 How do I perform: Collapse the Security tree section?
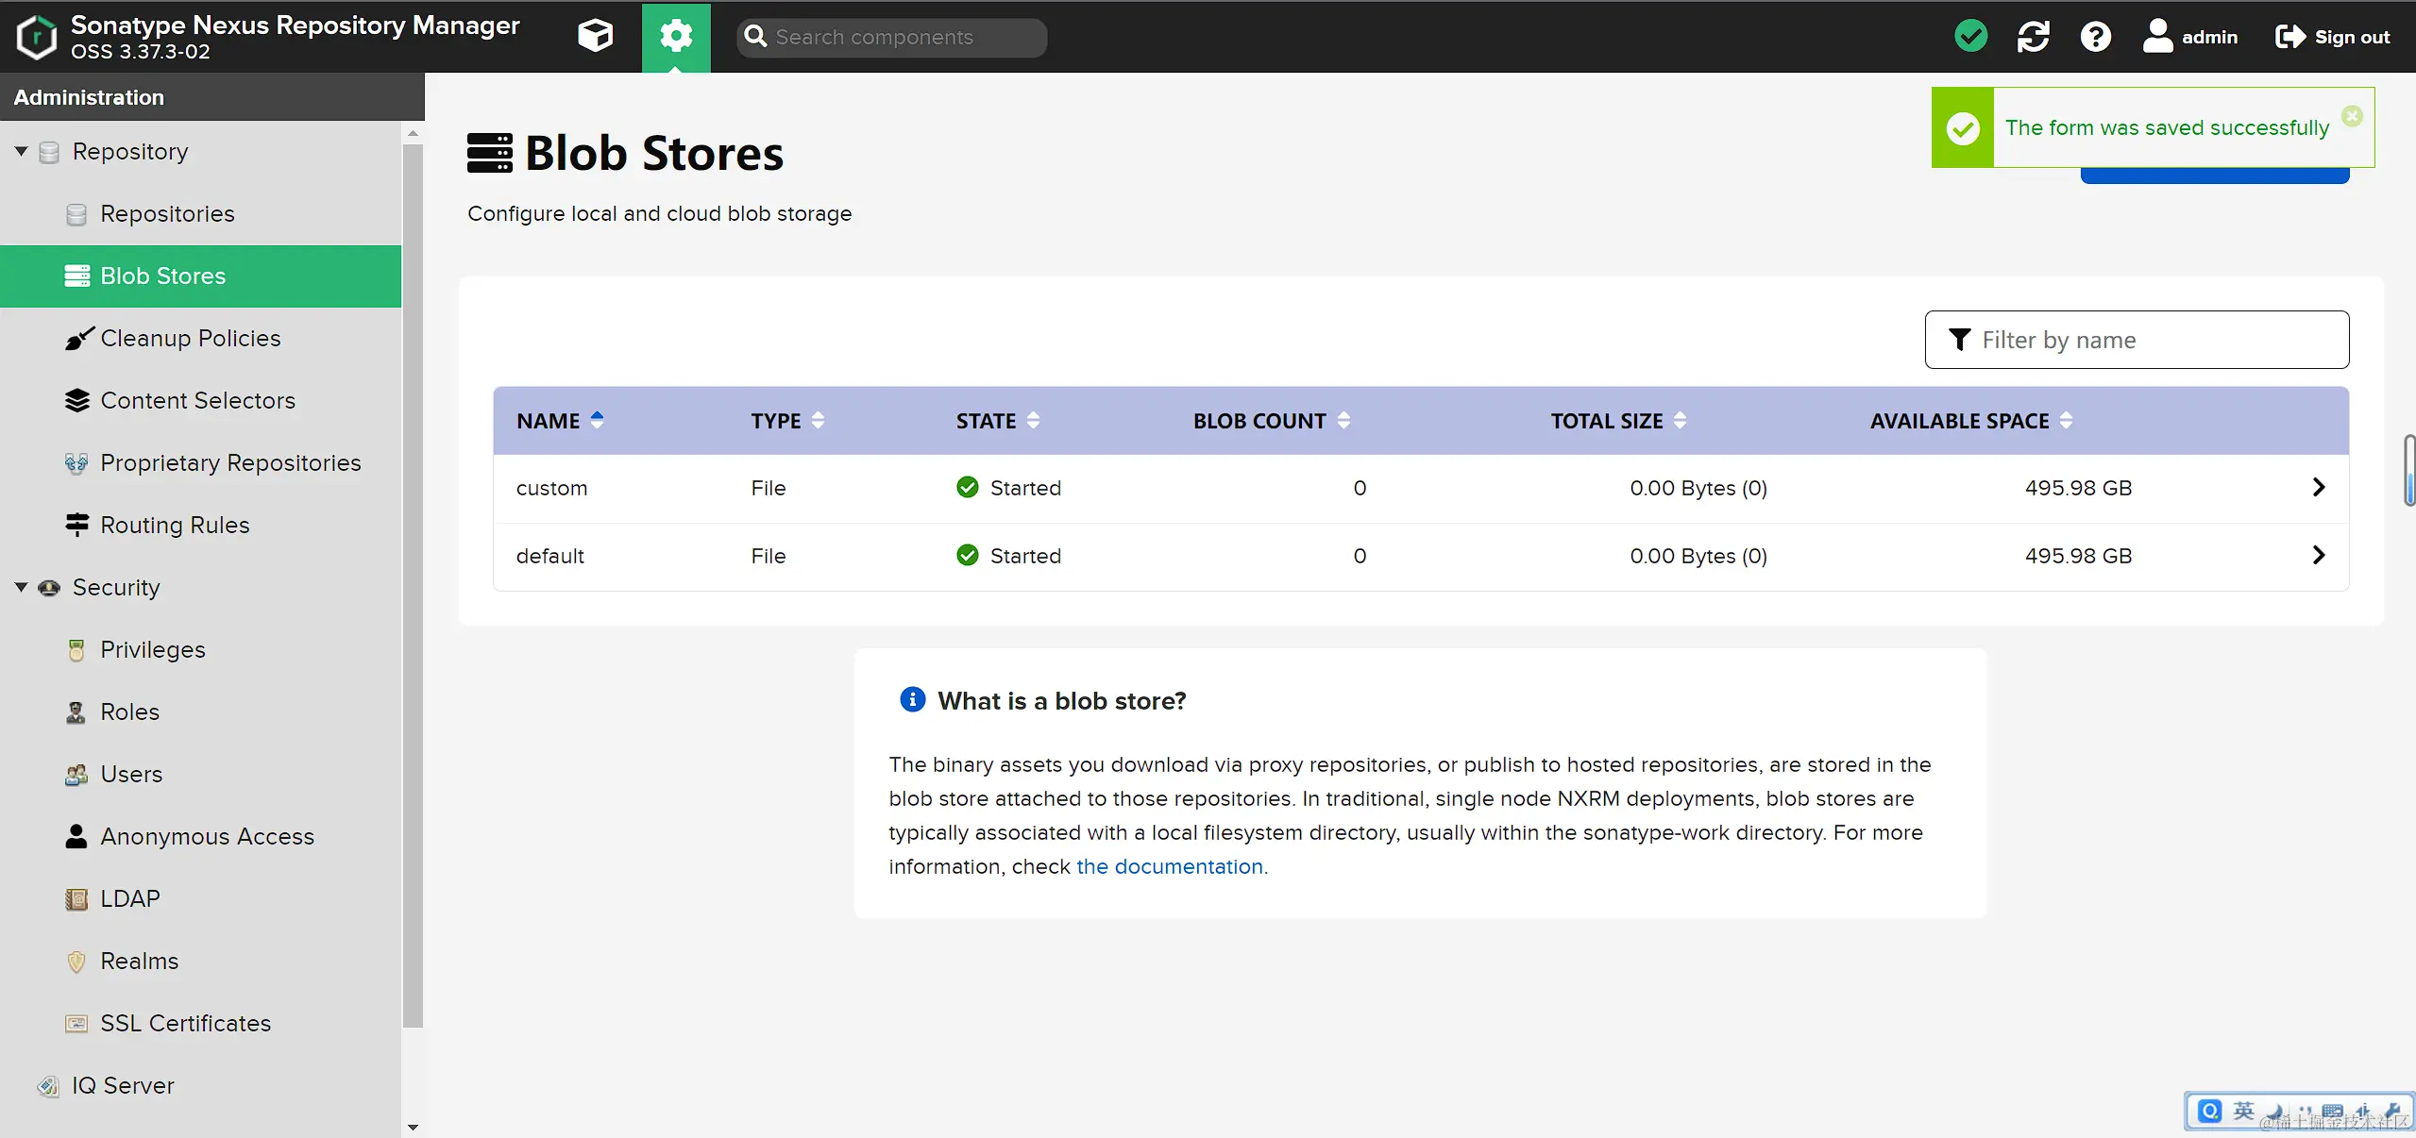[x=21, y=587]
